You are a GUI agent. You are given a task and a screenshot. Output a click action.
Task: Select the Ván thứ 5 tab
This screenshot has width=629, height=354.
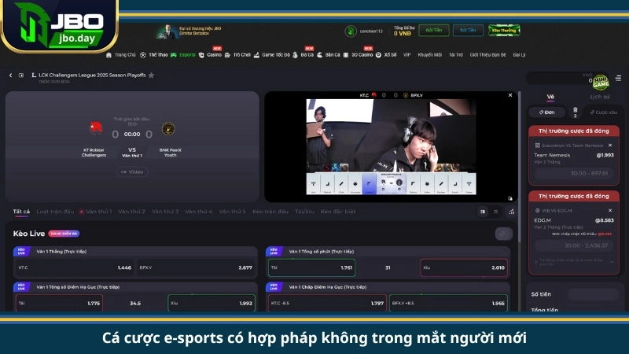(x=232, y=212)
